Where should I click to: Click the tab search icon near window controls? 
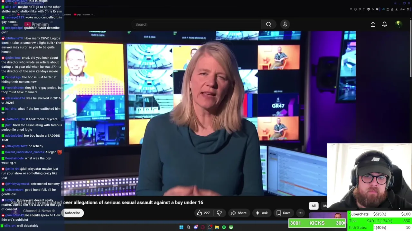[x=395, y=3]
